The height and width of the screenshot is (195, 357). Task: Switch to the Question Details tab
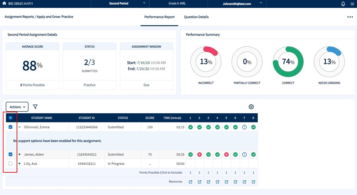pos(196,17)
